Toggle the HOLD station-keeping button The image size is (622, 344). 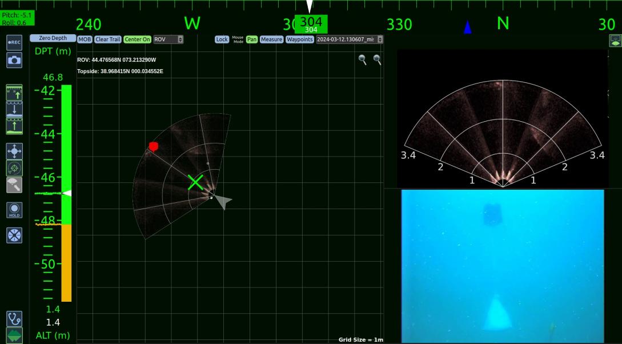point(14,210)
